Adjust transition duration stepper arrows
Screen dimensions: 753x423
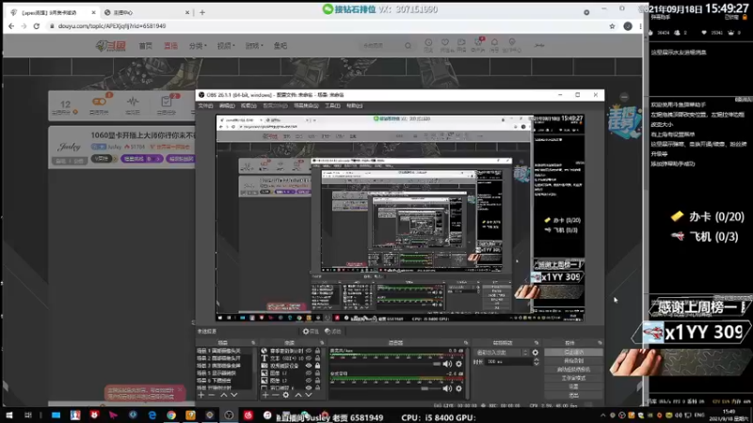point(536,362)
